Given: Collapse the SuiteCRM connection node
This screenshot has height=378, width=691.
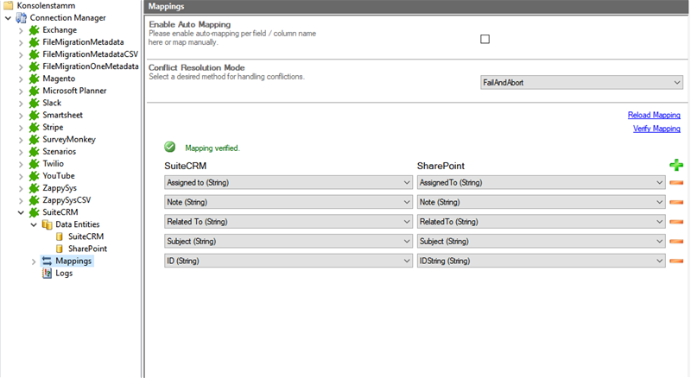Looking at the screenshot, I should coord(21,212).
